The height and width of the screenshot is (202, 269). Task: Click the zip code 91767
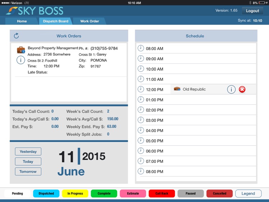pyautogui.click(x=95, y=66)
